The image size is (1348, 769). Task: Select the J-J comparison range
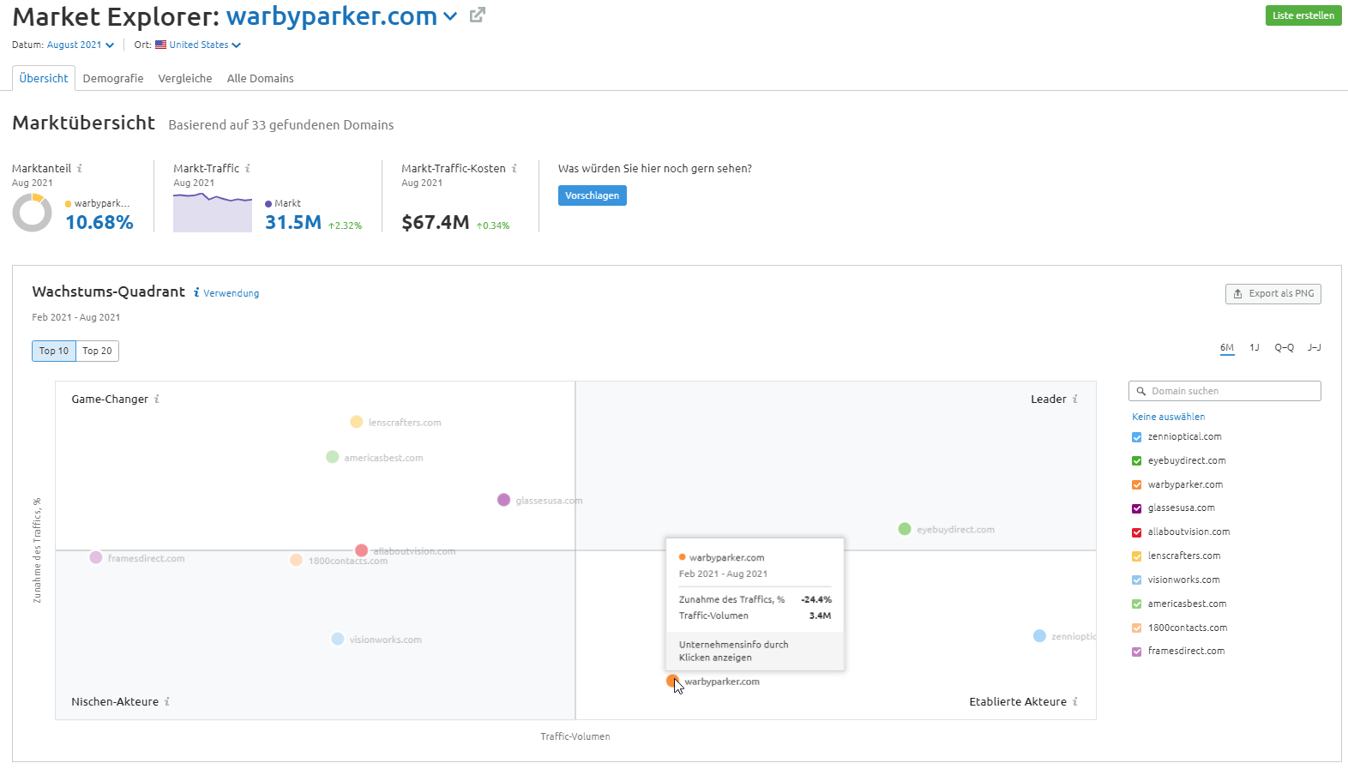point(1315,348)
